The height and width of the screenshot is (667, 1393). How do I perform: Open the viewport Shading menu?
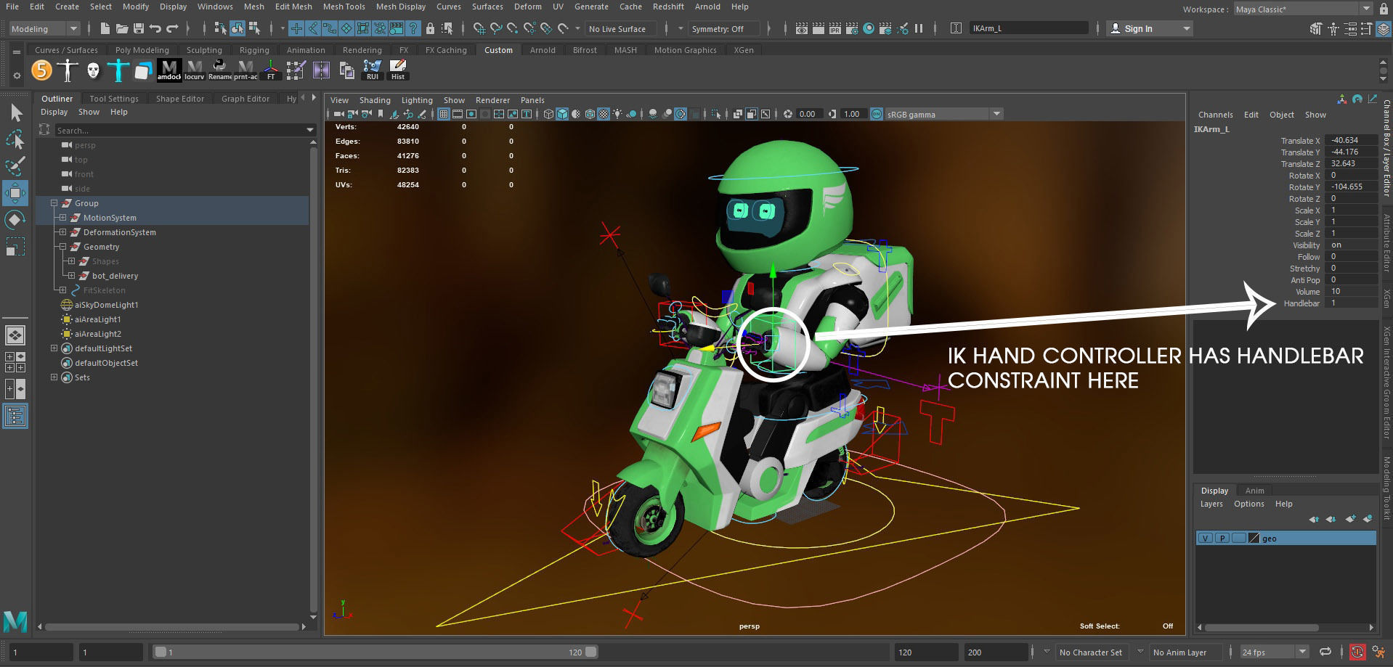coord(375,100)
